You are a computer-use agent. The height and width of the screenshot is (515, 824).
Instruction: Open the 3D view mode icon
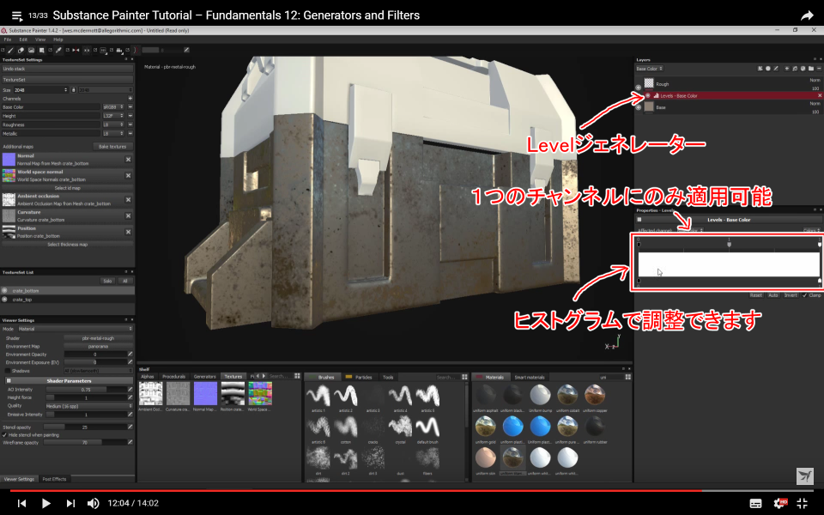pos(104,51)
